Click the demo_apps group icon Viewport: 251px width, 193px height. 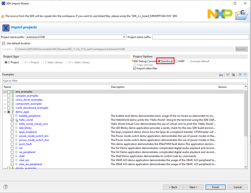coord(13,112)
